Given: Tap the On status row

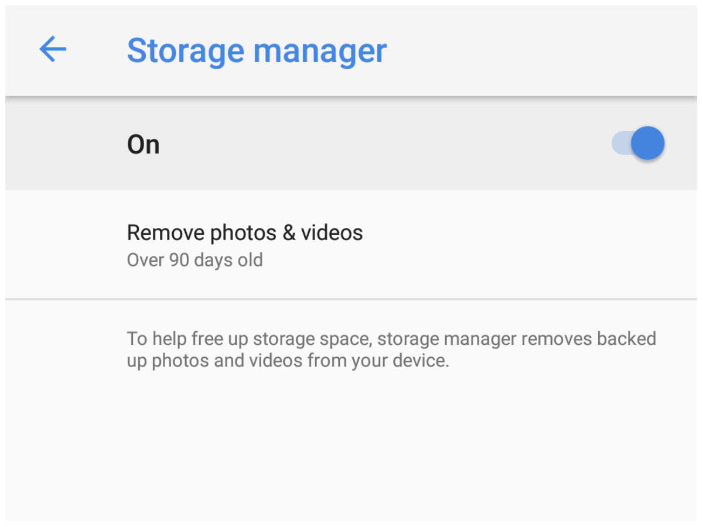Looking at the screenshot, I should 144,144.
